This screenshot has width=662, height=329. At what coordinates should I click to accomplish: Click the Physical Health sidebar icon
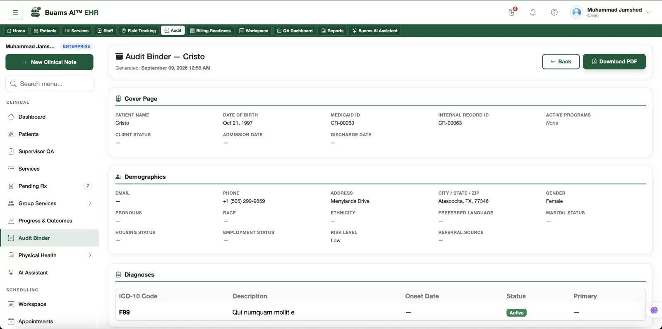[x=11, y=255]
